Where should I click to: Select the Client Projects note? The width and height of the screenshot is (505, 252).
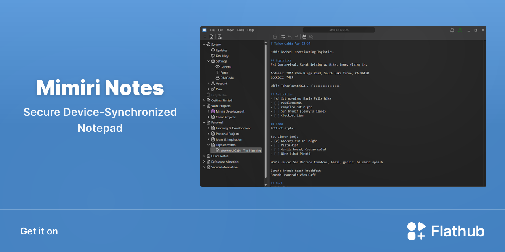tap(226, 117)
